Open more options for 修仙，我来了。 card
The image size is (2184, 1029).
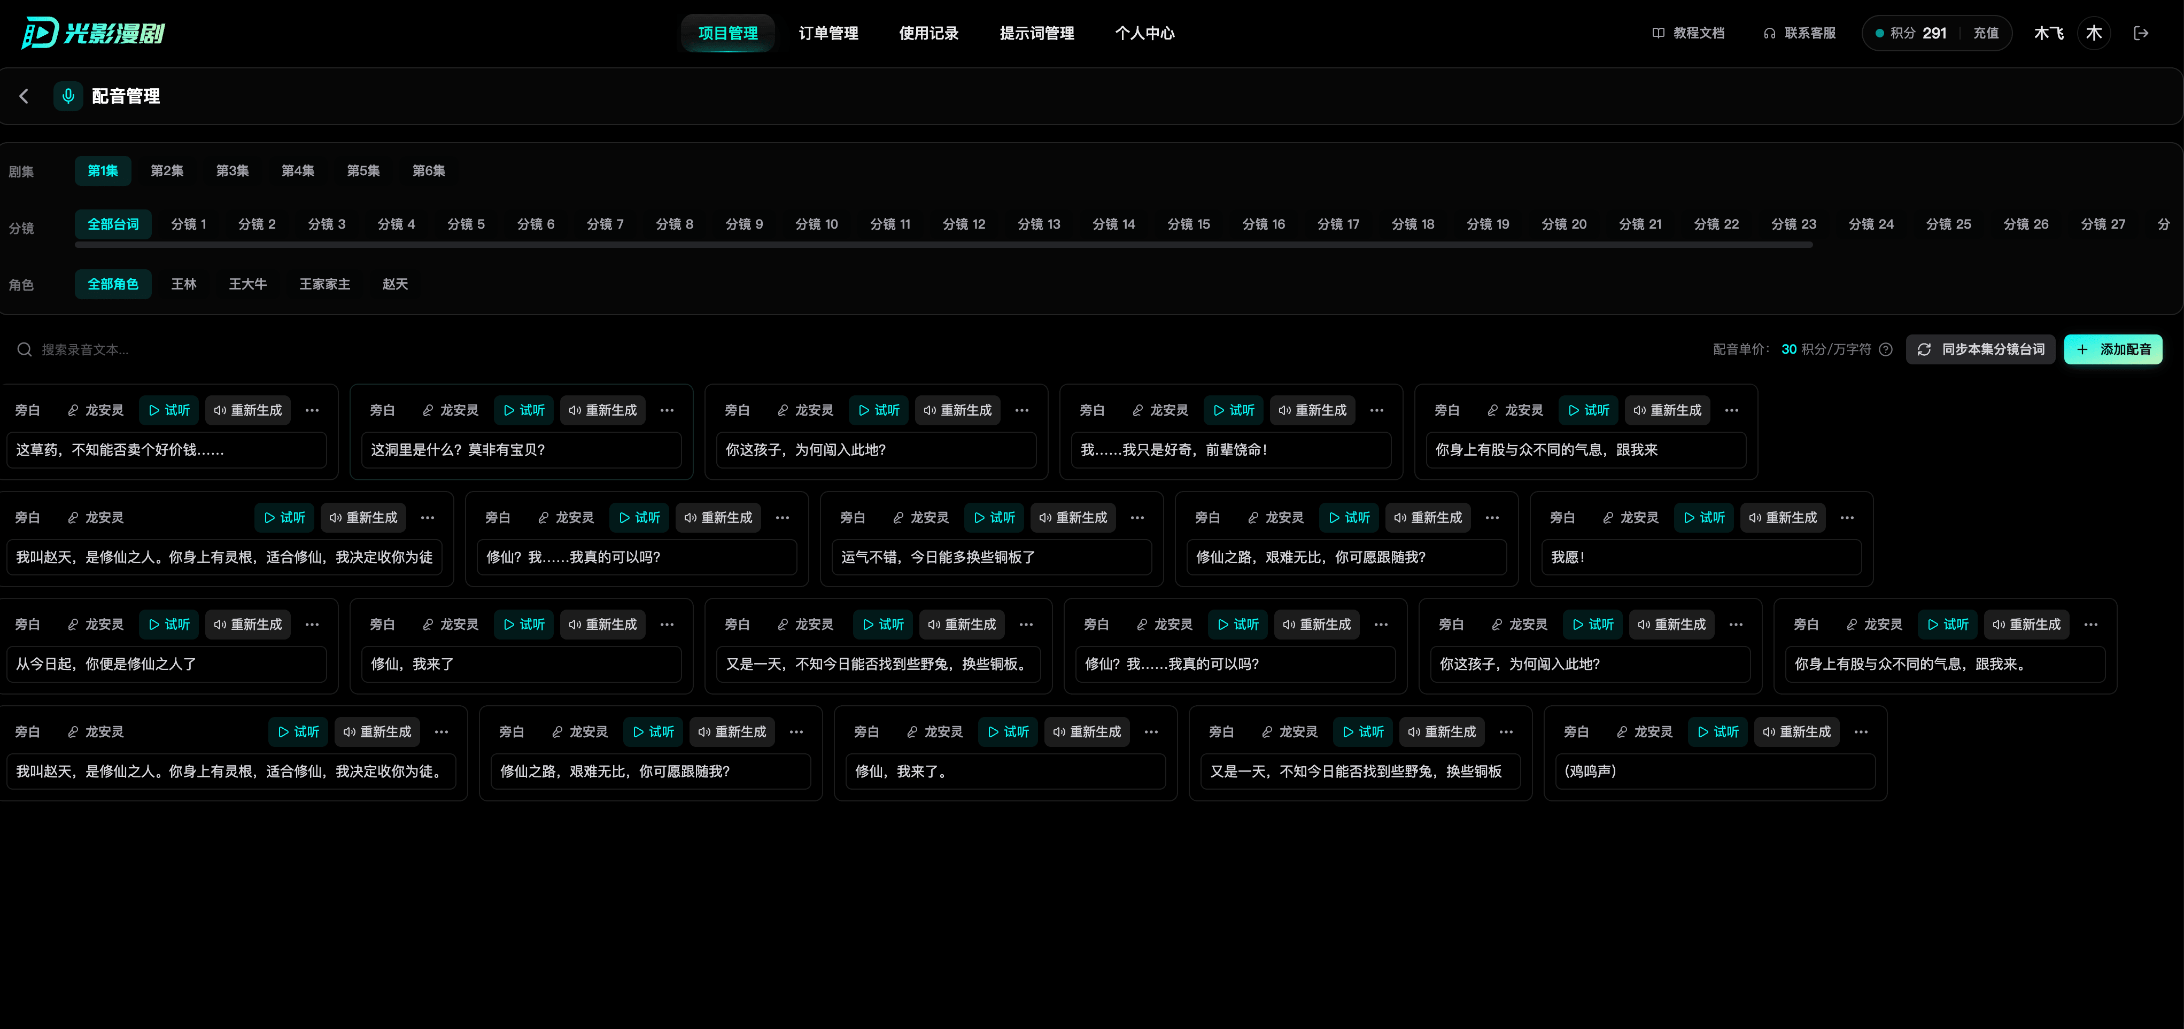pyautogui.click(x=1151, y=732)
